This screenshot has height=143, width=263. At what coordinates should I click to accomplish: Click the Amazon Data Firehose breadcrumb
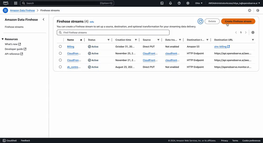pyautogui.click(x=22, y=10)
